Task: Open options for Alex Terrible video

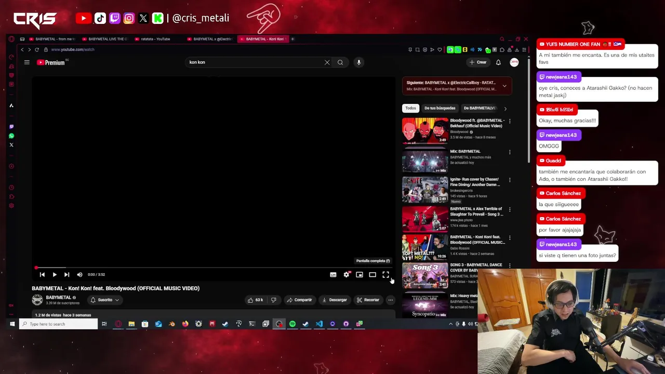Action: tap(510, 209)
